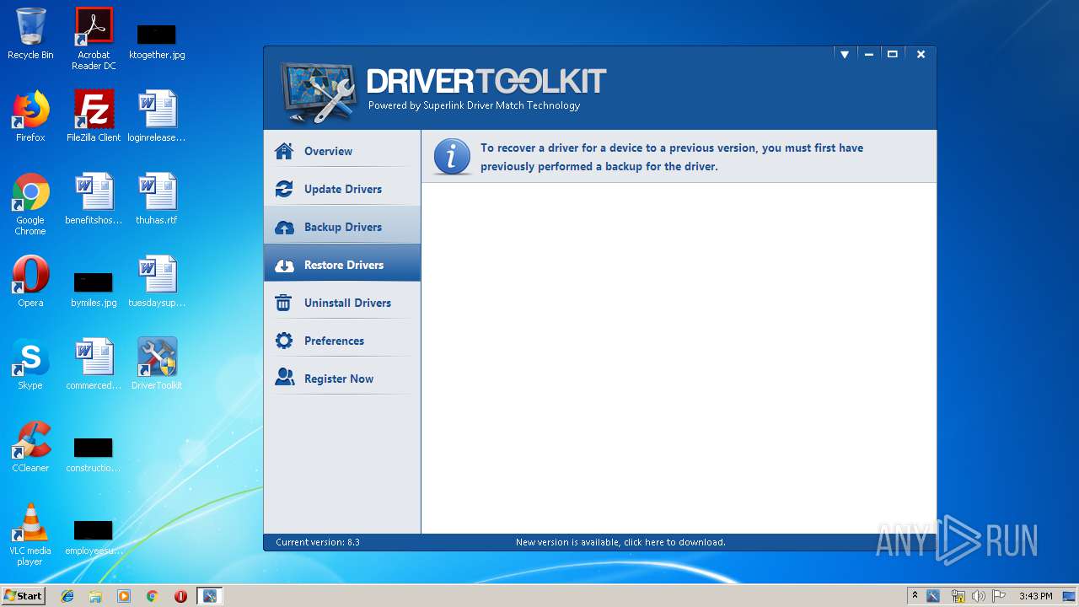Select thuhas.rtf file on desktop

tap(157, 199)
